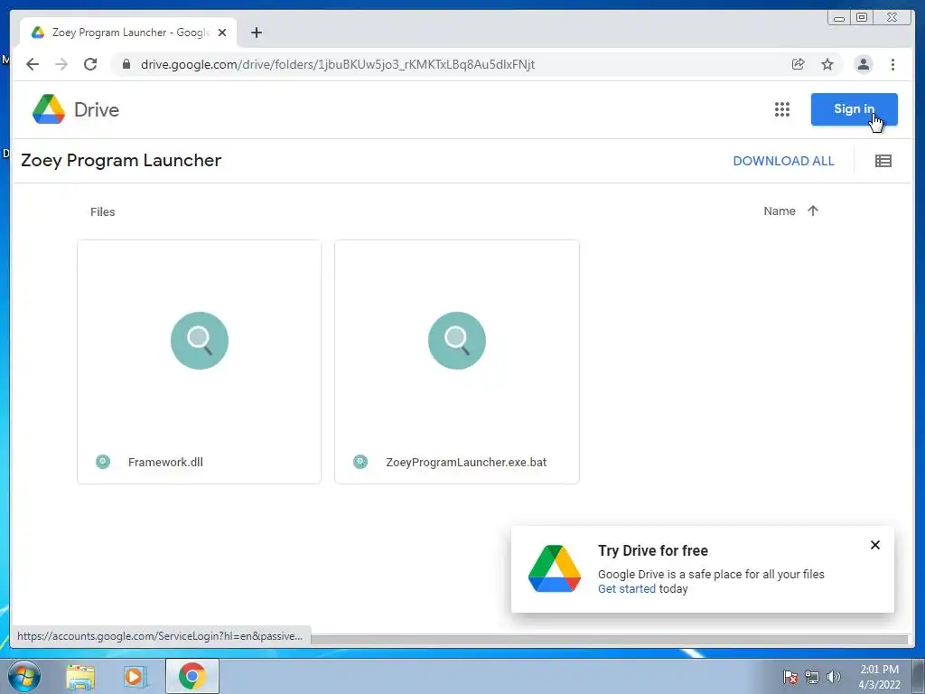Viewport: 925px width, 694px height.
Task: Bookmark this page with the star icon
Action: (x=827, y=64)
